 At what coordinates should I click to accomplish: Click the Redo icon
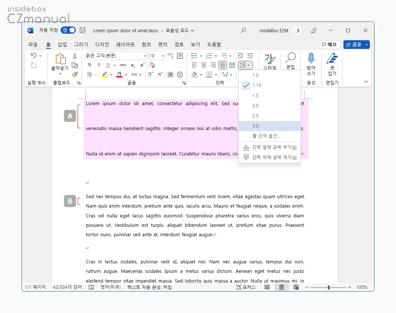[34, 65]
